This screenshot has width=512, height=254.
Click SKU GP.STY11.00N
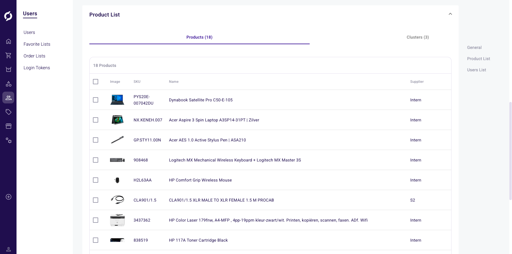pyautogui.click(x=147, y=140)
